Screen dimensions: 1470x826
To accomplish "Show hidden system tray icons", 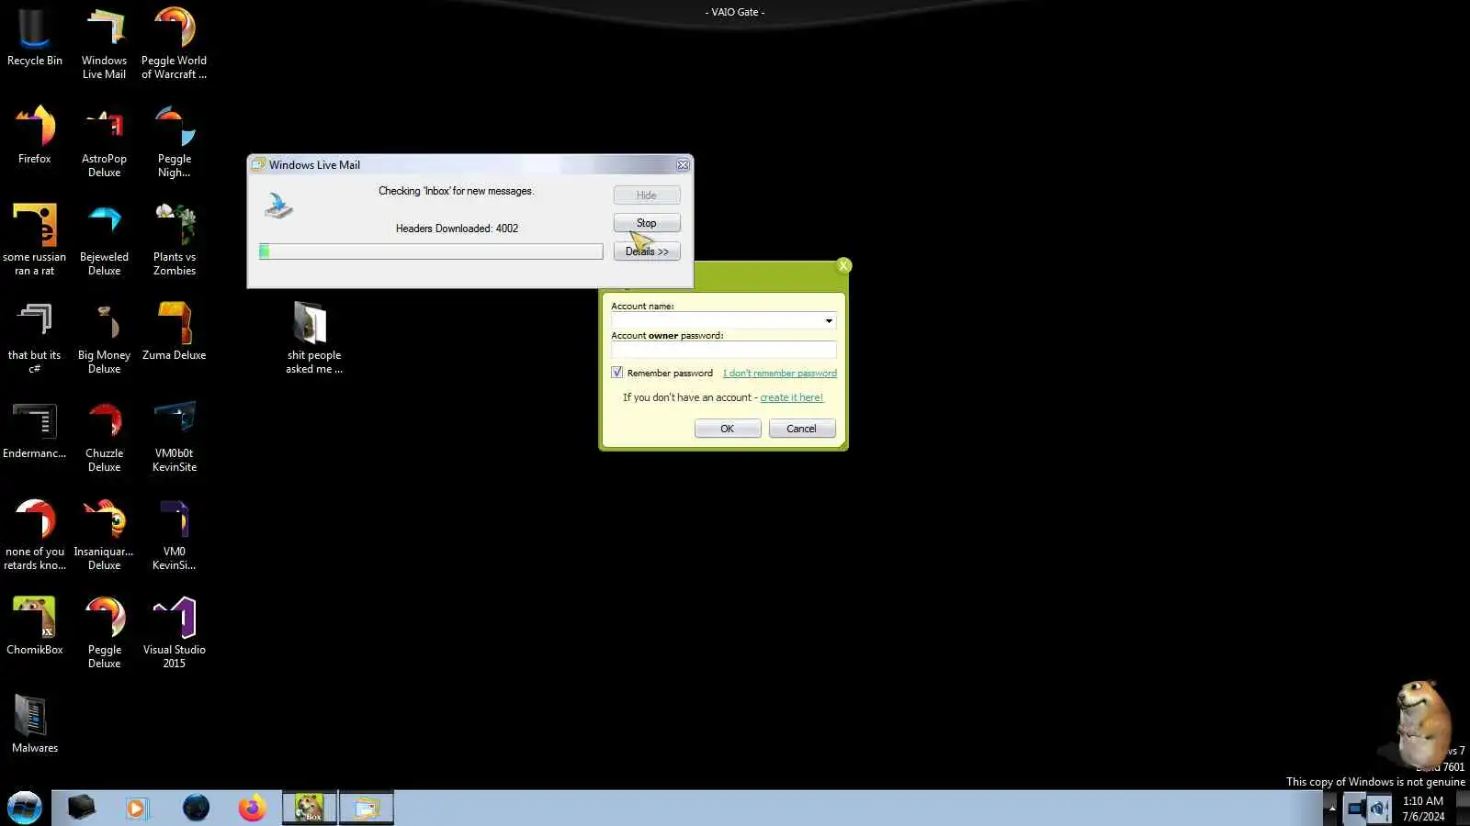I will (1331, 809).
